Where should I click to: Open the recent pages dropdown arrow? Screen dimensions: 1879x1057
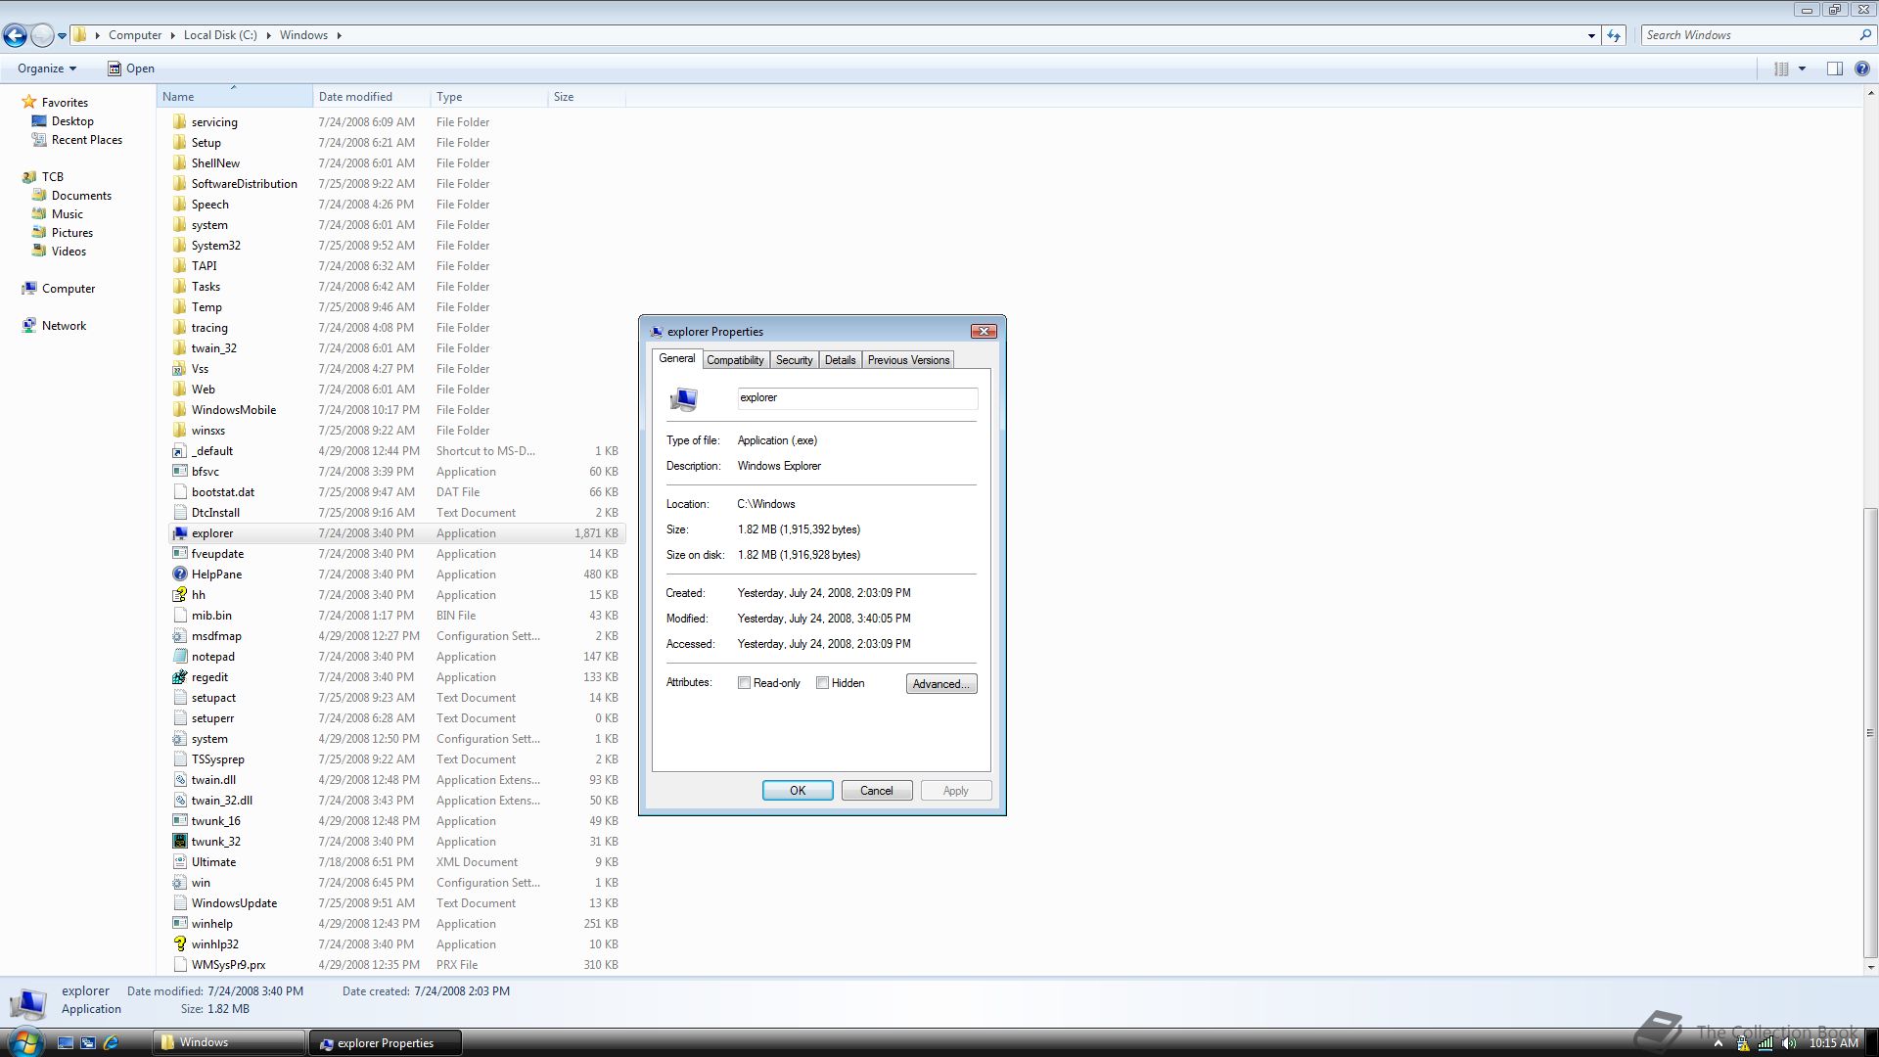(62, 36)
